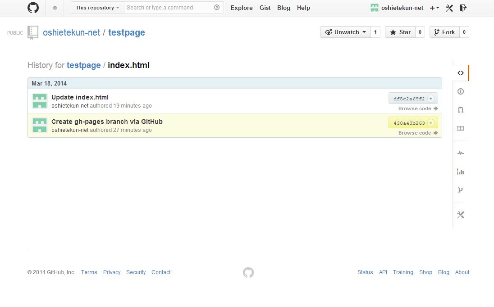View the forks count 0

(x=464, y=32)
